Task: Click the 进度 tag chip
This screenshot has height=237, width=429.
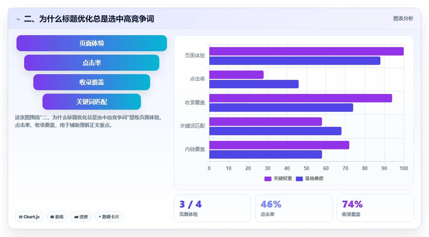Action: point(81,217)
